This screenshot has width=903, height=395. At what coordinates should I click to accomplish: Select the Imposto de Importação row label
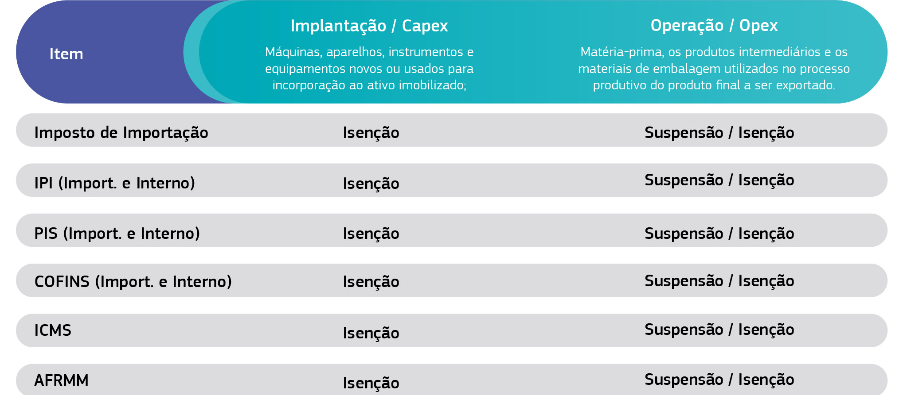pos(121,133)
